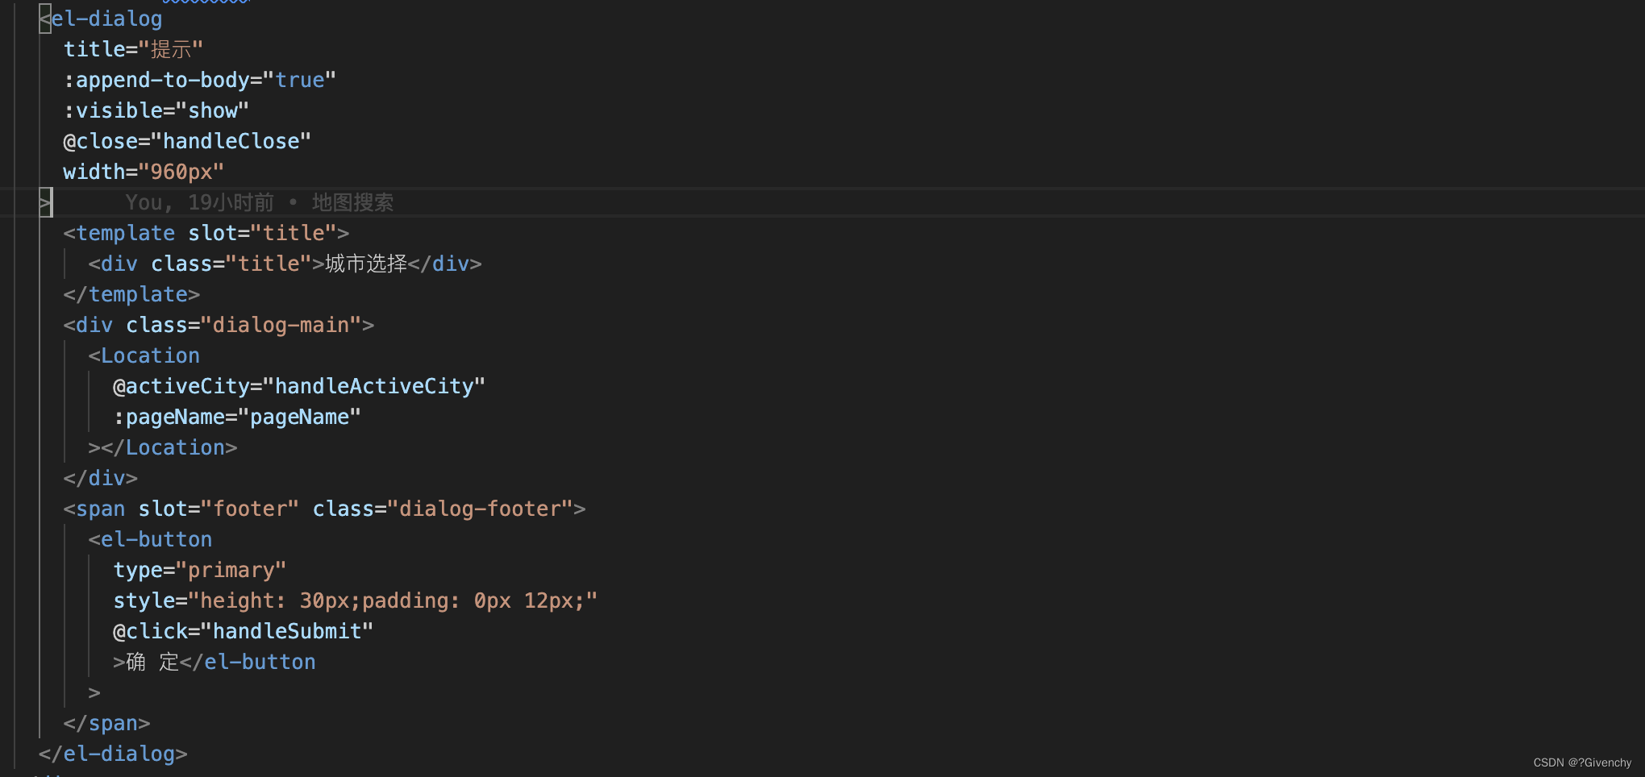Click the opening <Location tag
Image resolution: width=1645 pixels, height=777 pixels.
[x=144, y=355]
